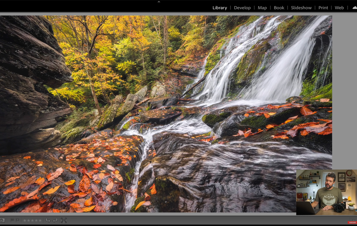Set a one-star rating
The height and width of the screenshot is (226, 357).
point(25,220)
